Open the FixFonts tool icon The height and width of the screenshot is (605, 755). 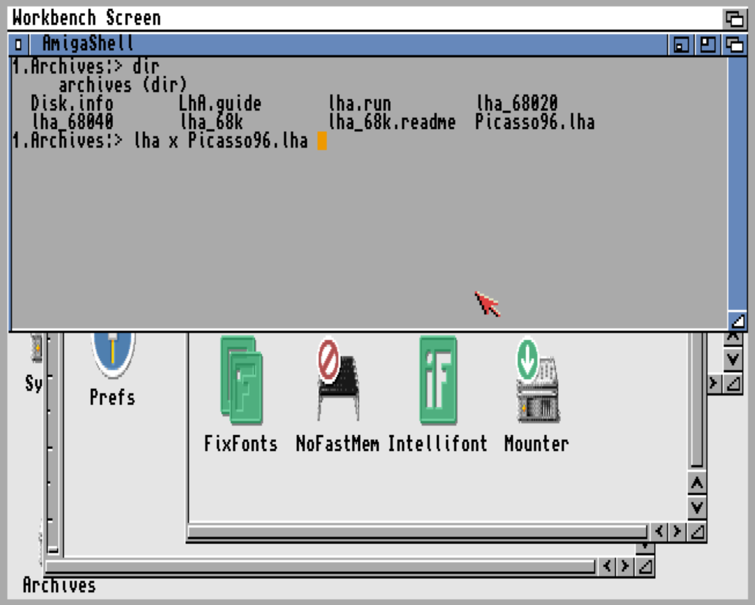coord(241,380)
